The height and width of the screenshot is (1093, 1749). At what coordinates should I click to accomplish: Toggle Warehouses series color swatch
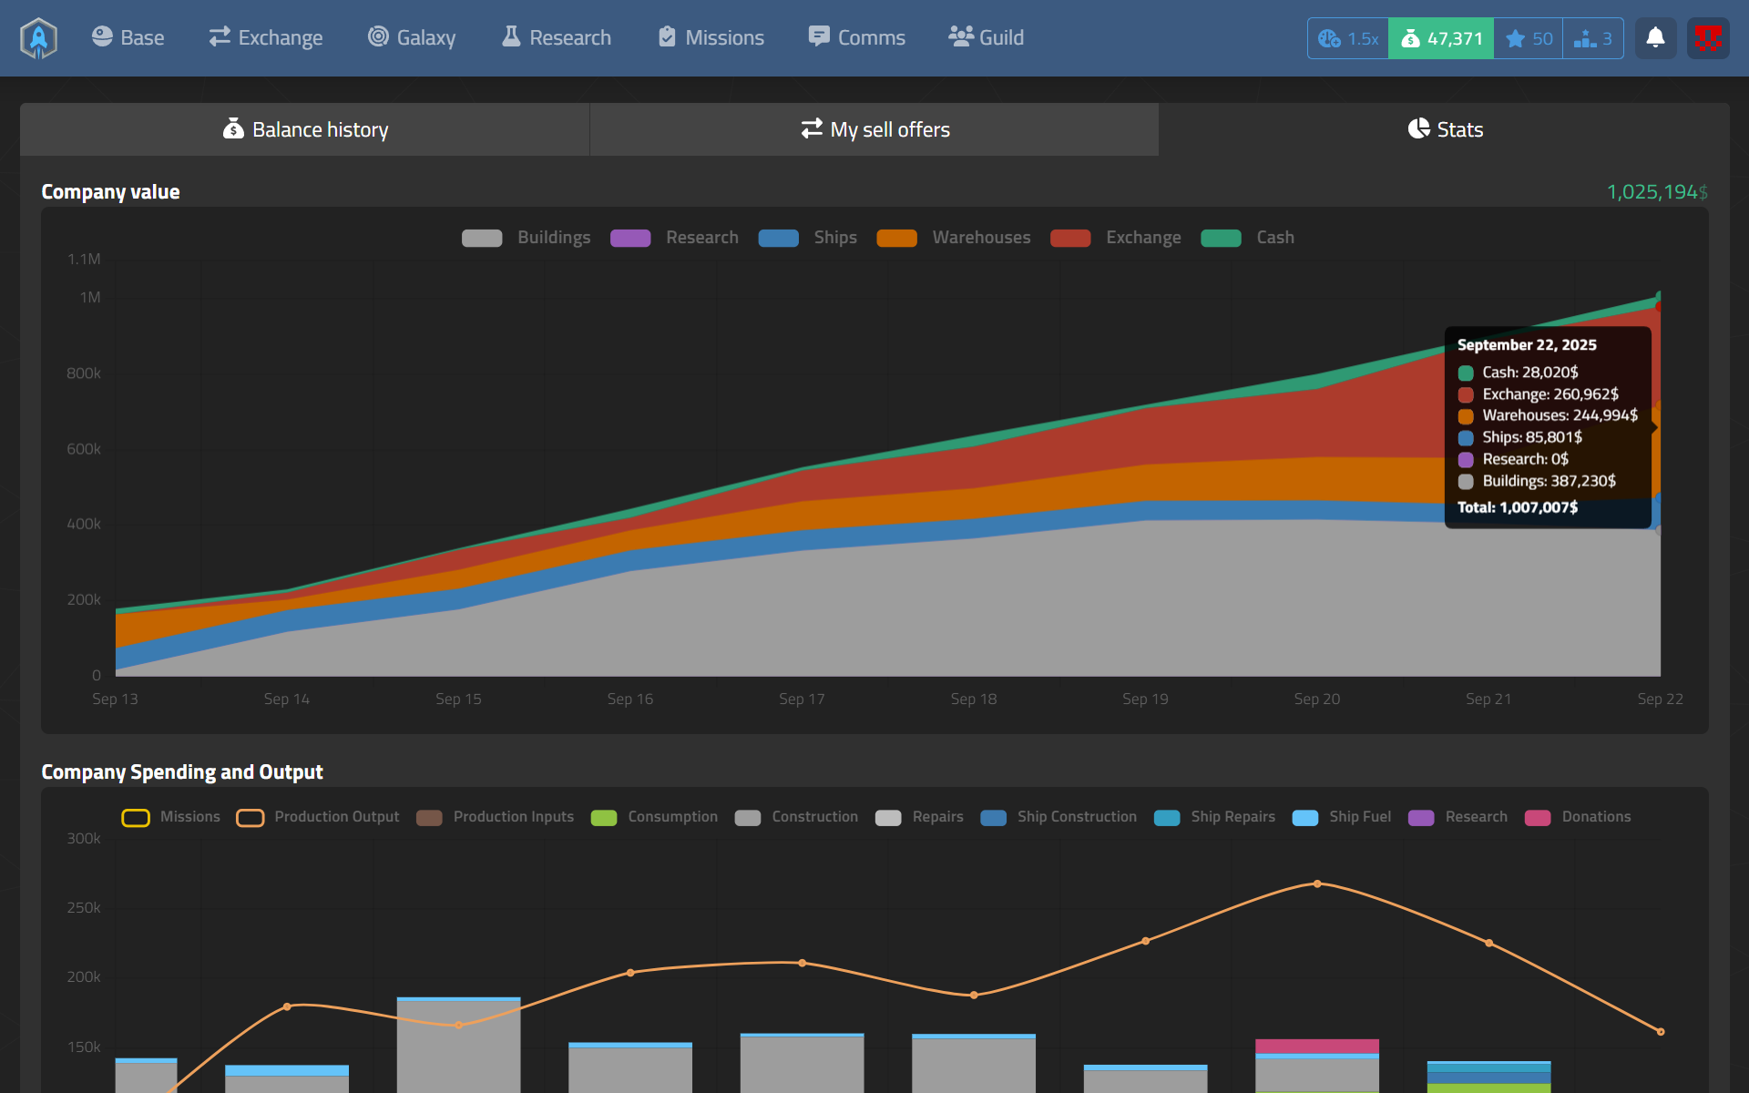click(x=896, y=238)
